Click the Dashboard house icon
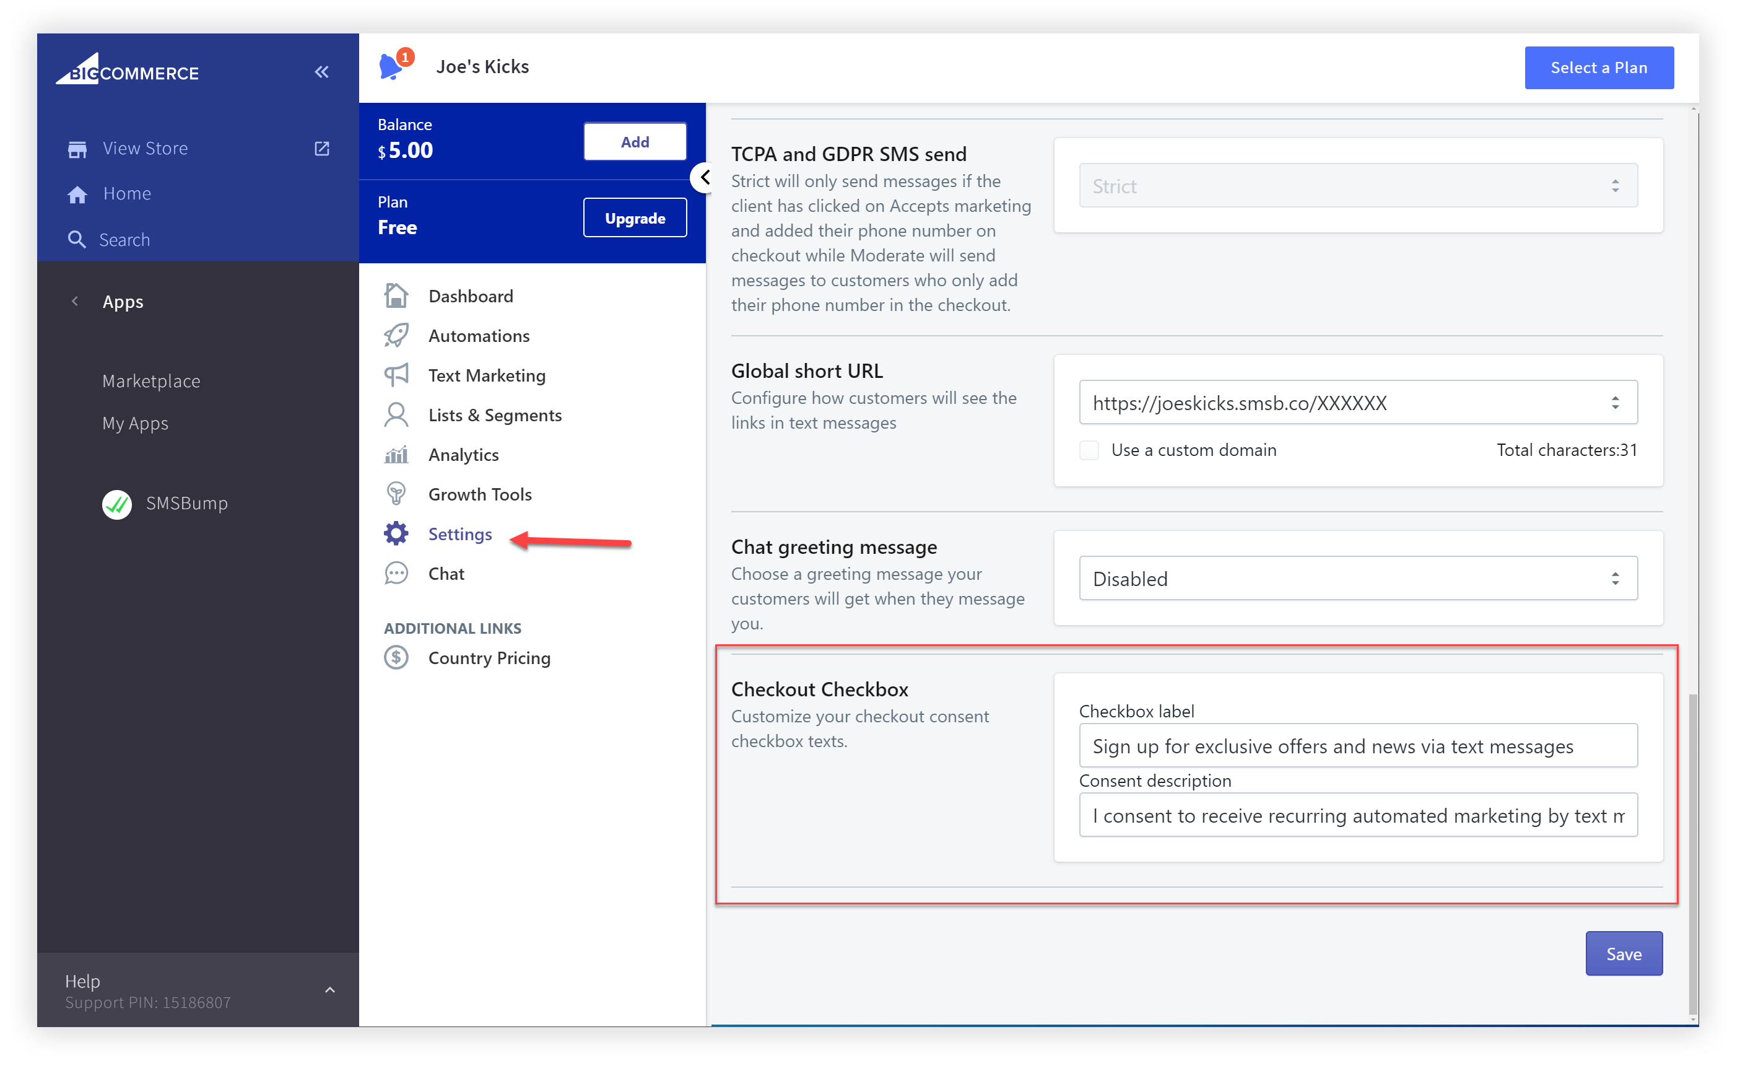The image size is (1740, 1068). (396, 296)
